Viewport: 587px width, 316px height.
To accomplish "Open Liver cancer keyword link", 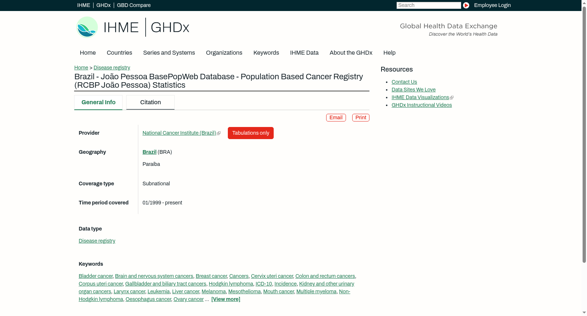I will (186, 291).
